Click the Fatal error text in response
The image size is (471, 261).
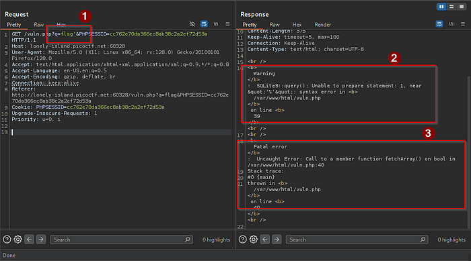270,146
